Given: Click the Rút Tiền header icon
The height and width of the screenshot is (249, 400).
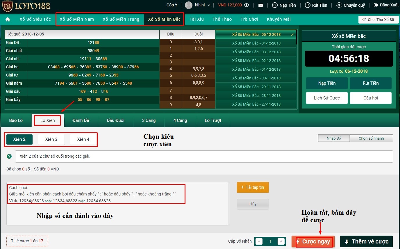Looking at the screenshot, I should [x=308, y=5].
